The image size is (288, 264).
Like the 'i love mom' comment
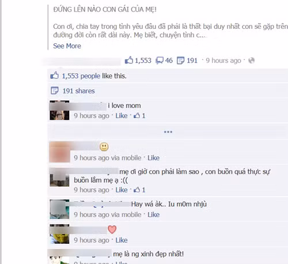pos(122,116)
